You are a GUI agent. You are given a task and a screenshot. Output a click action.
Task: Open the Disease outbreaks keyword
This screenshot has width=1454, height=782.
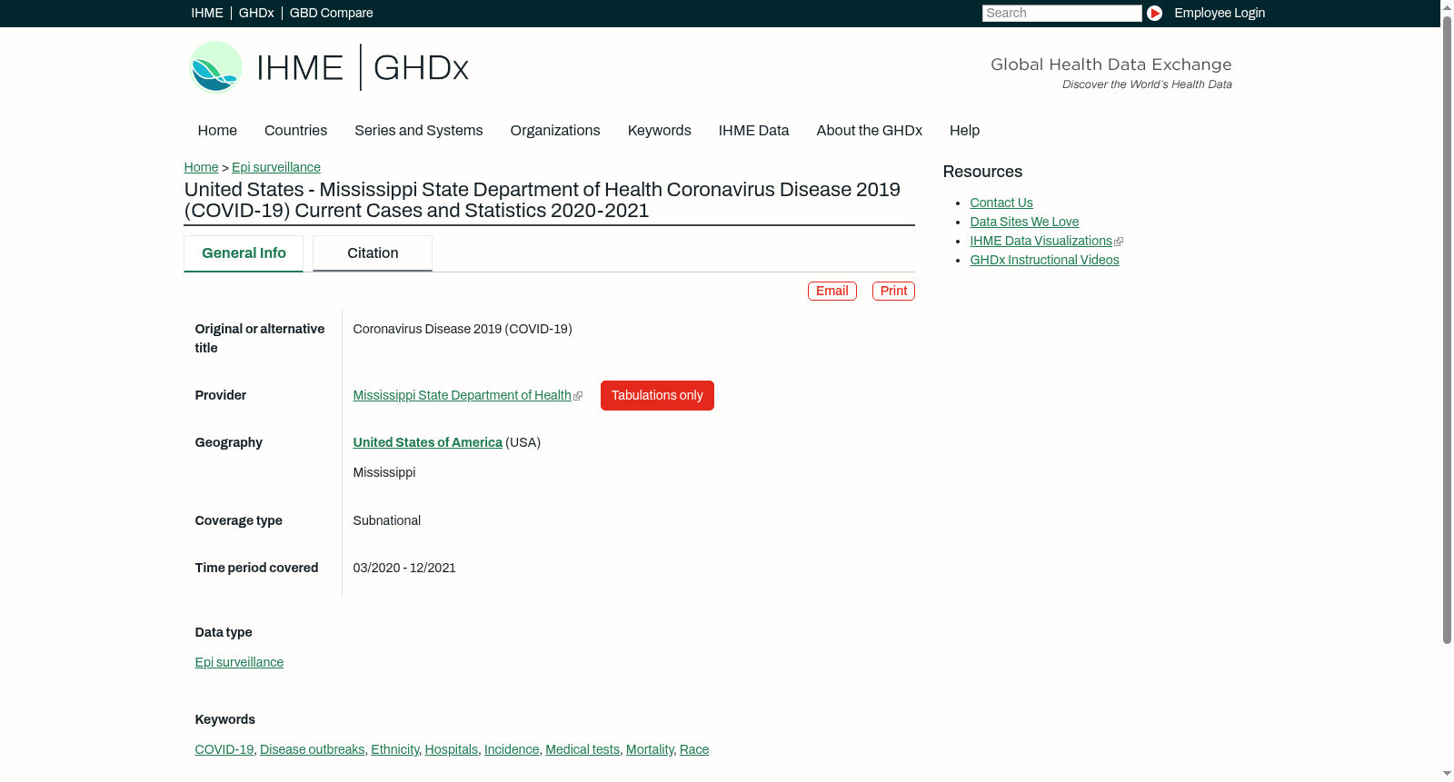(312, 749)
